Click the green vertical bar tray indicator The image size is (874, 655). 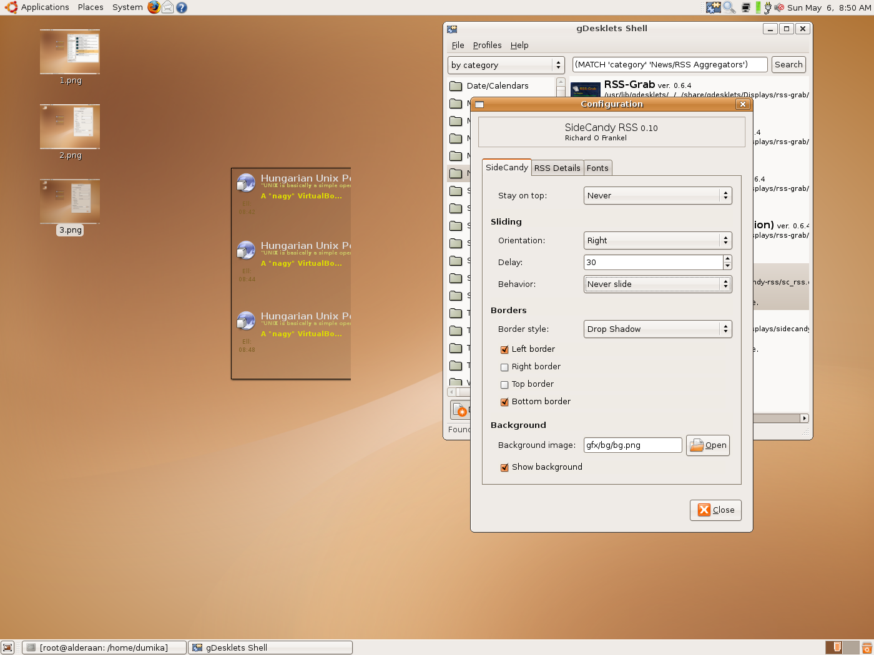758,7
